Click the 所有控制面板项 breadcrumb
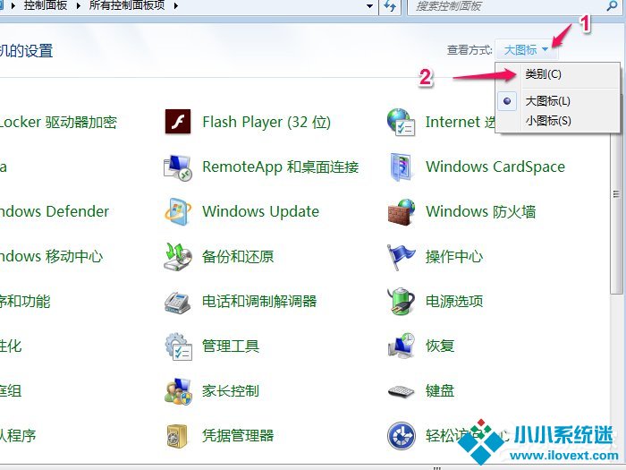This screenshot has width=626, height=470. coord(127,5)
